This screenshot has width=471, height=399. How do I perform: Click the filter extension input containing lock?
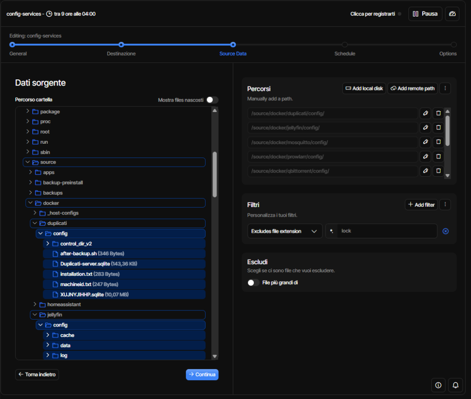point(387,231)
